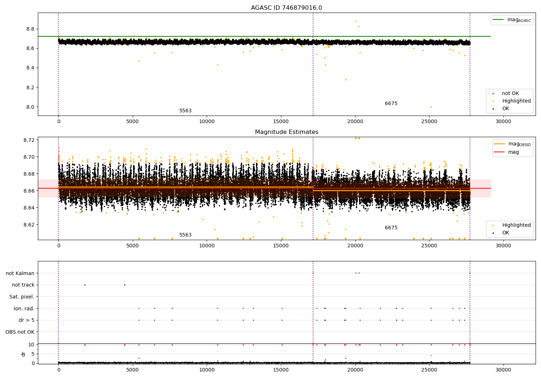
Task: Click the "Magnitude Estimates" plot title
Action: (x=286, y=132)
